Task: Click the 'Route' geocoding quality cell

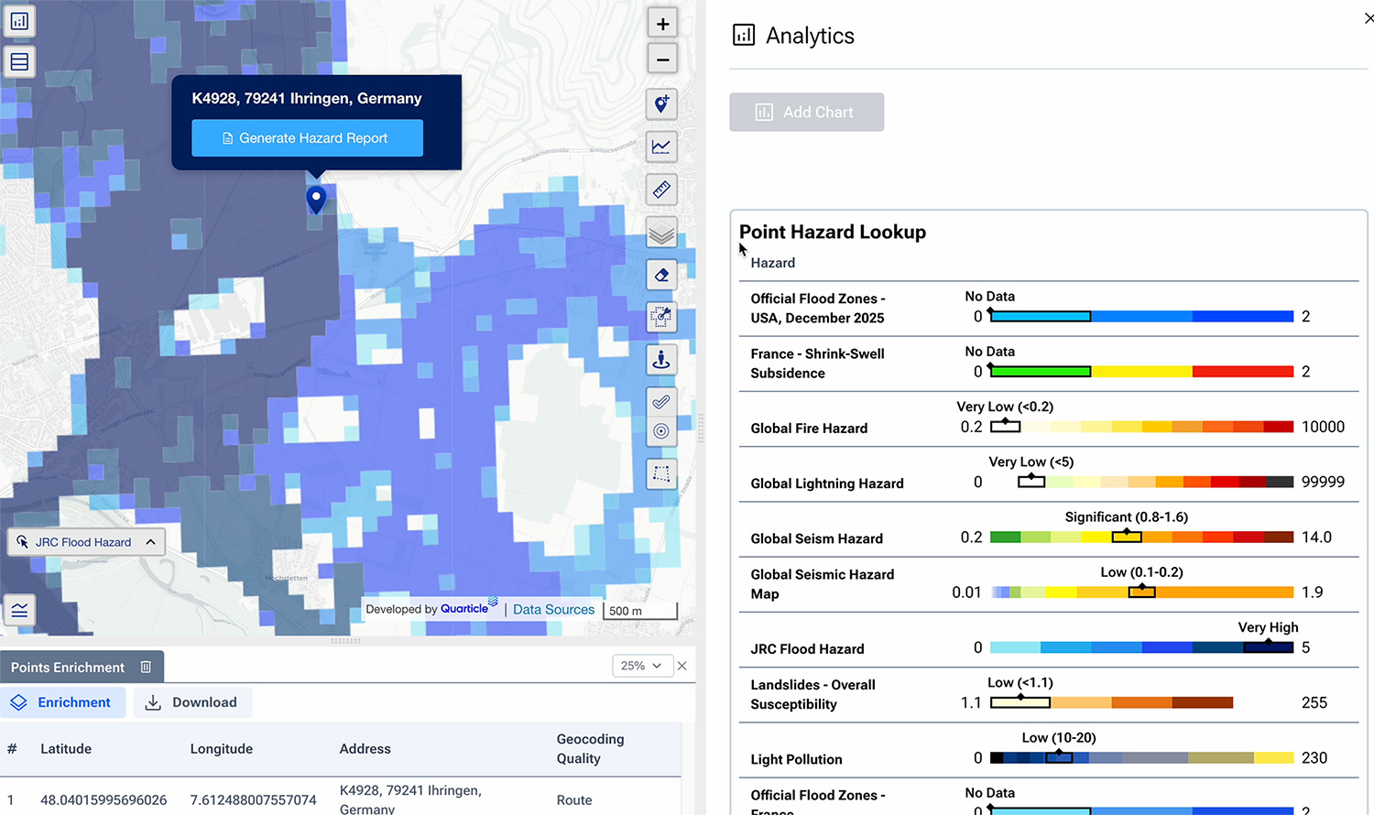Action: click(x=574, y=800)
